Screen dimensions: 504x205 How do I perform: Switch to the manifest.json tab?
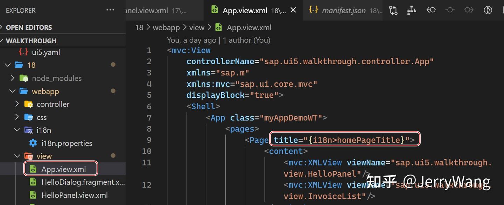[x=344, y=10]
